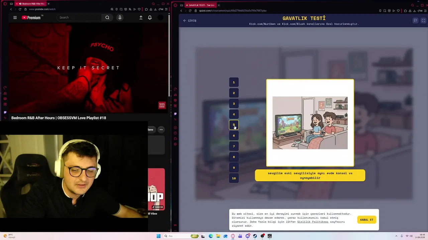The height and width of the screenshot is (240, 428).
Task: Open Opera menu in quizei window
Action: coord(175,5)
